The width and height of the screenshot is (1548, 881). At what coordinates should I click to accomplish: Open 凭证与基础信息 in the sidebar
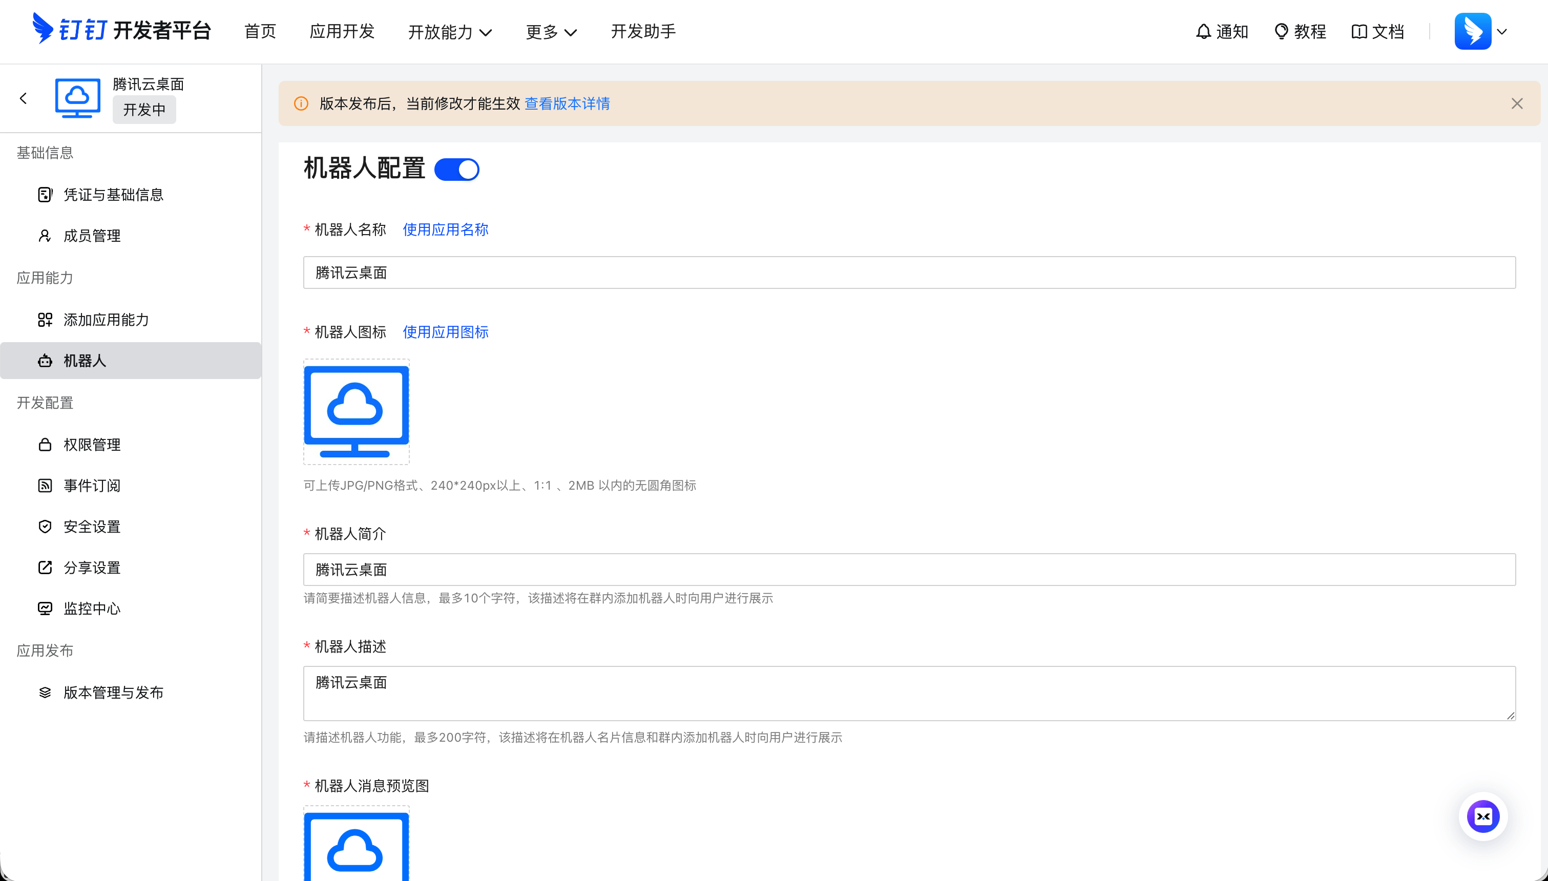(113, 195)
